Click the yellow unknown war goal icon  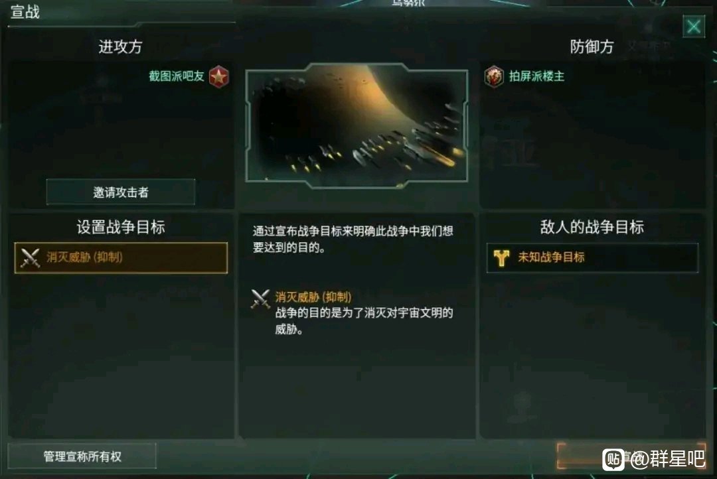[x=501, y=258]
